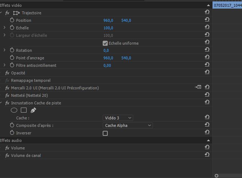Select the ellipse mask tool
The image size is (242, 178).
(x=14, y=110)
